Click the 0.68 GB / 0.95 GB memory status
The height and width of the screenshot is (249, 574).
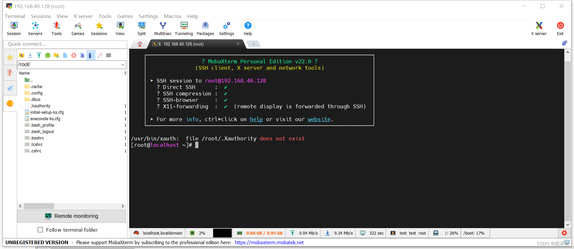point(260,233)
